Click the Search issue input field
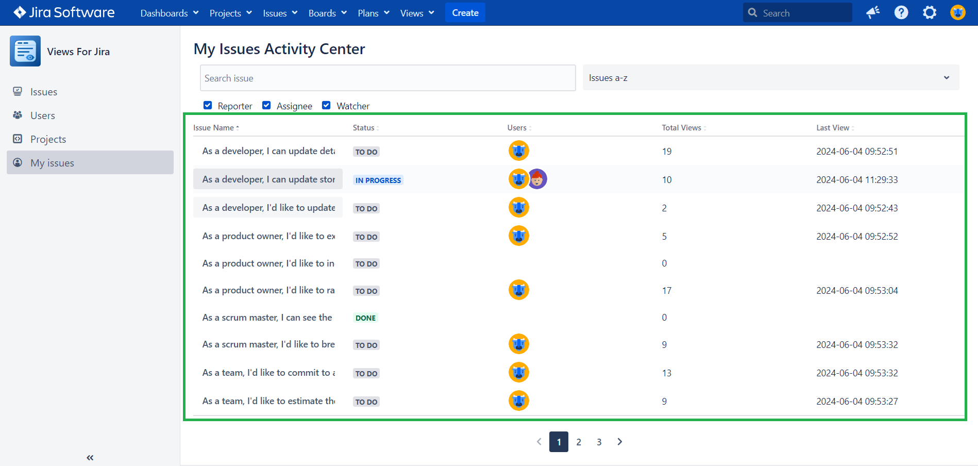This screenshot has width=978, height=466. 387,78
